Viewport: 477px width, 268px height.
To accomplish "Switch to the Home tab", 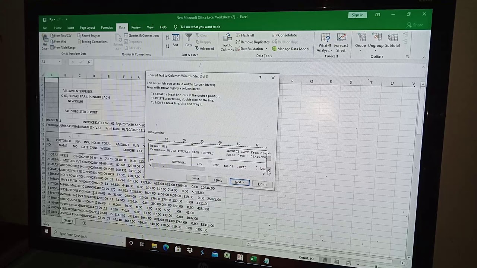I will click(58, 28).
